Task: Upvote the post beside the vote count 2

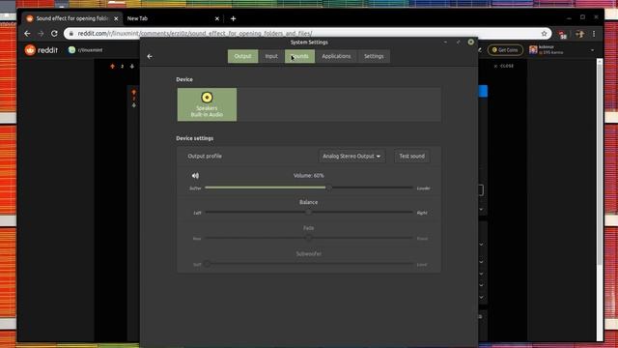Action: [113, 67]
